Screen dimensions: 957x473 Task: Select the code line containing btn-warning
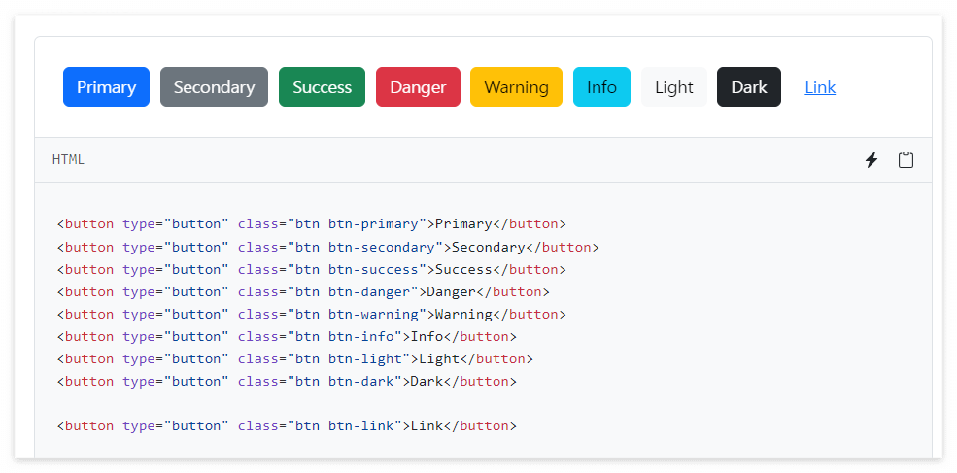(x=312, y=315)
